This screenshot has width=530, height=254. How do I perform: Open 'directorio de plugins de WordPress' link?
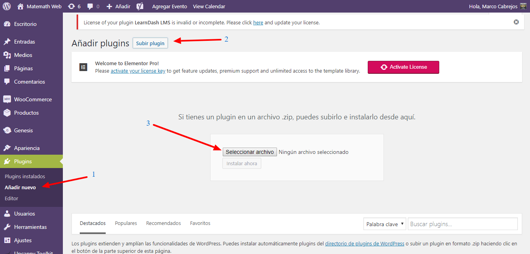click(365, 243)
